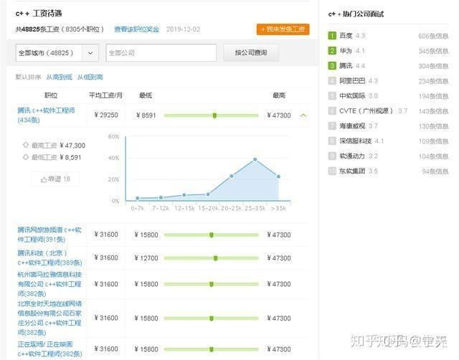The image size is (459, 360).
Task: Open 杭州喜马拉雅信息科技 c++ job link
Action: click(x=49, y=284)
